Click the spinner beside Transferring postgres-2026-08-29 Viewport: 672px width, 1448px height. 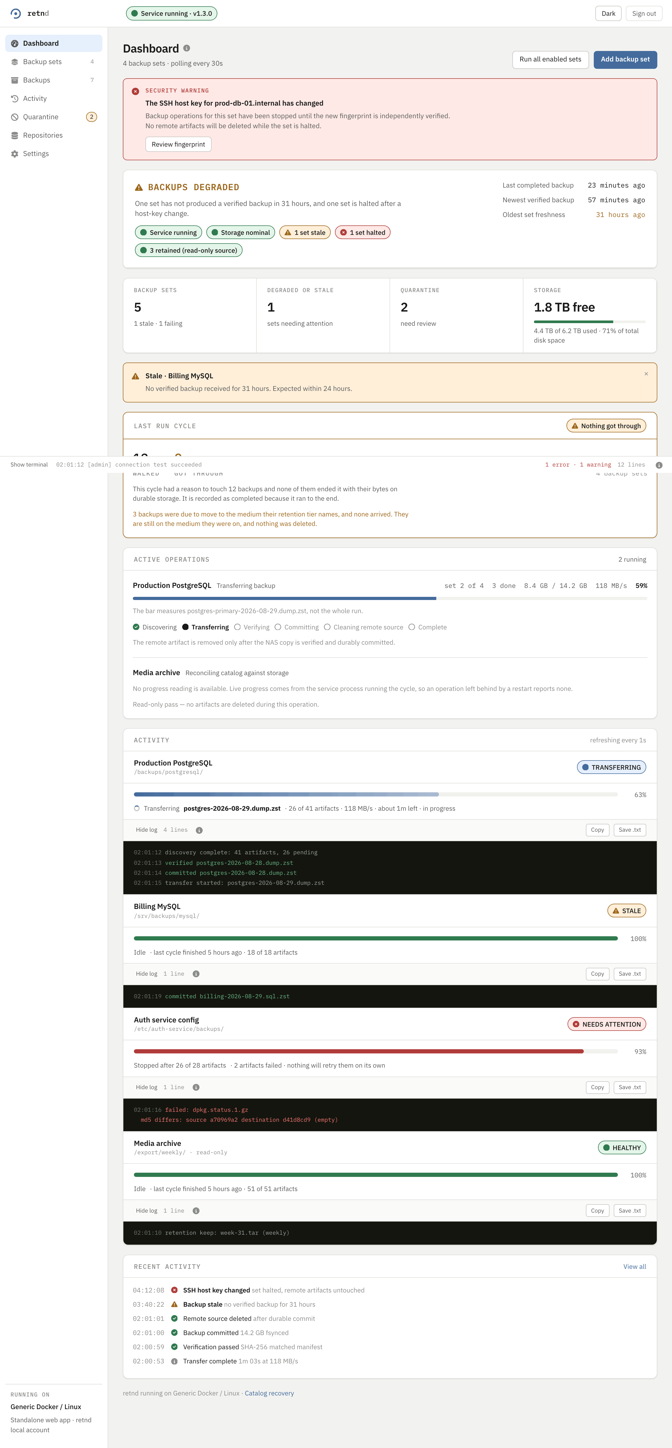point(136,809)
